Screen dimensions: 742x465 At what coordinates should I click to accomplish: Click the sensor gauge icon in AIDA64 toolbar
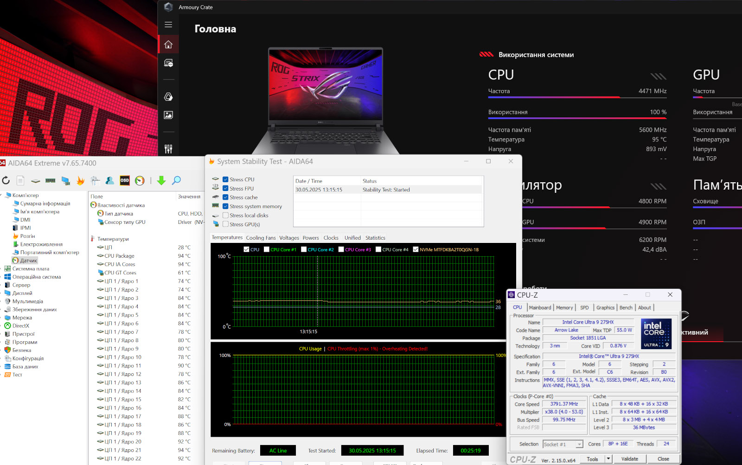pos(140,181)
